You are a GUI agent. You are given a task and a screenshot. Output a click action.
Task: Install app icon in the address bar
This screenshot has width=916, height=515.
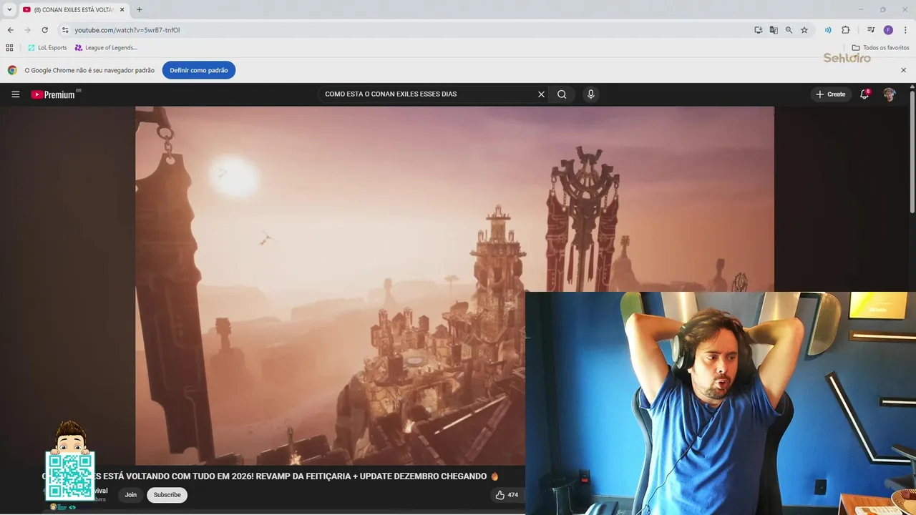click(758, 30)
